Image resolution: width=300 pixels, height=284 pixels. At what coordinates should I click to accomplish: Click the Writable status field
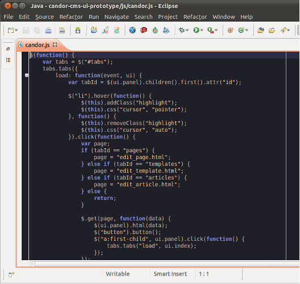point(118,274)
